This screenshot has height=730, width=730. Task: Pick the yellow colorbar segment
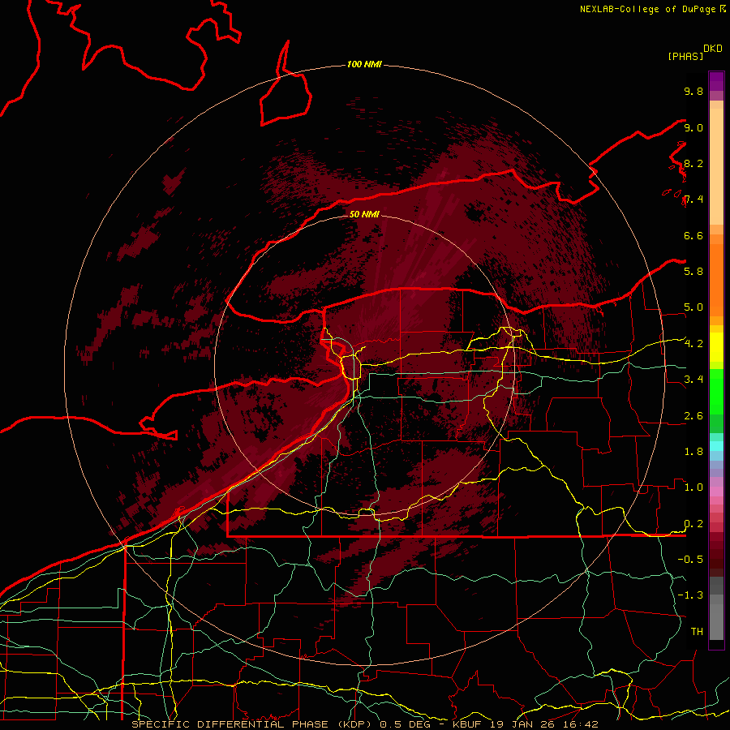[x=716, y=347]
